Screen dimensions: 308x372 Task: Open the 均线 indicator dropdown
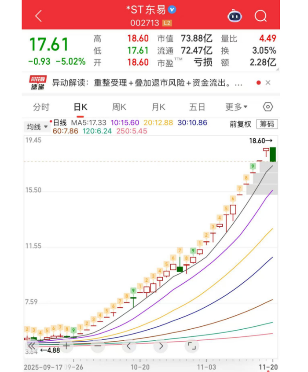(x=37, y=127)
